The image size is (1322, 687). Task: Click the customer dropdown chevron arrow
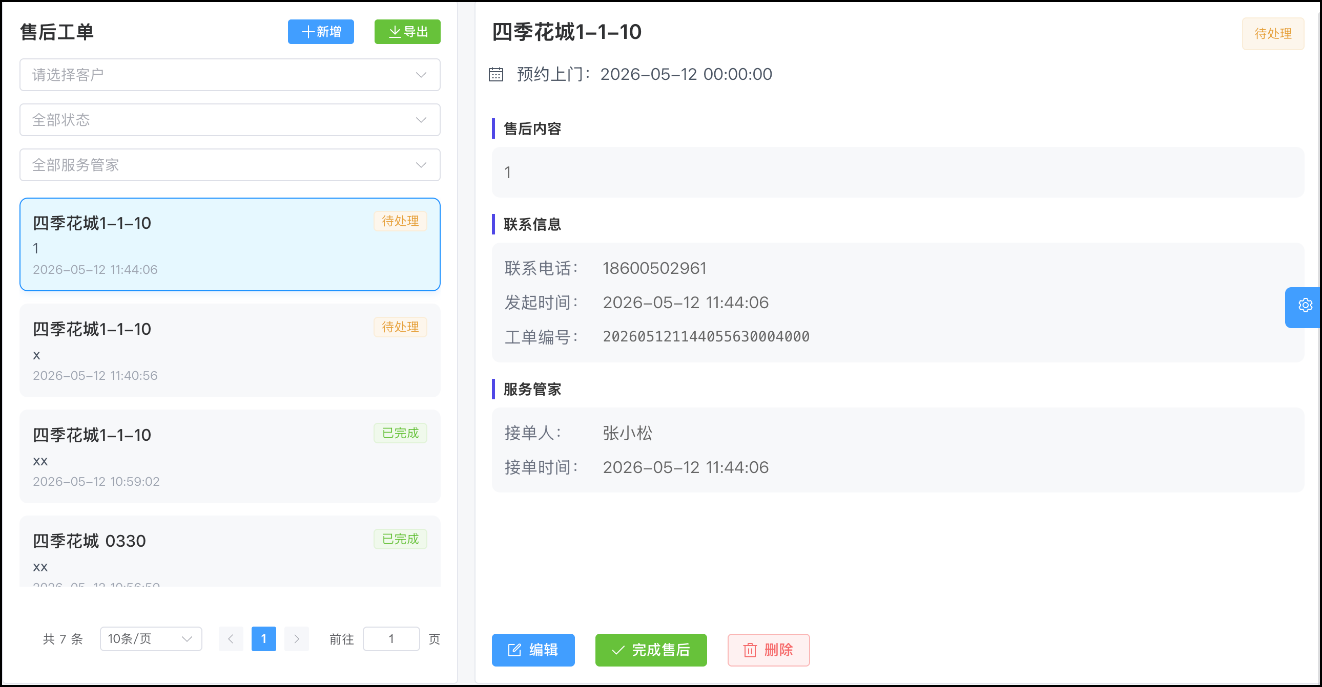tap(421, 75)
